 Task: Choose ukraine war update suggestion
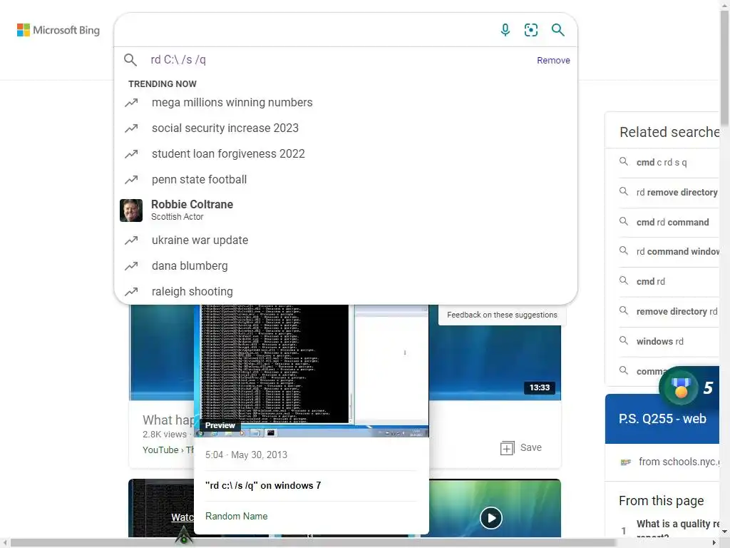click(200, 240)
